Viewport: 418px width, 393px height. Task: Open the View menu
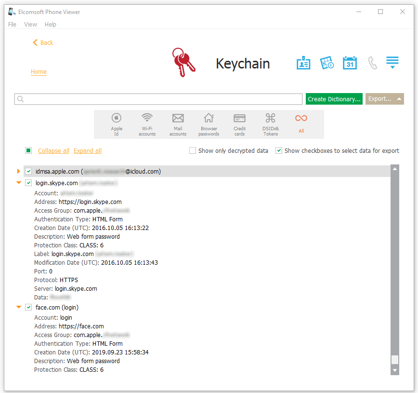[x=30, y=24]
